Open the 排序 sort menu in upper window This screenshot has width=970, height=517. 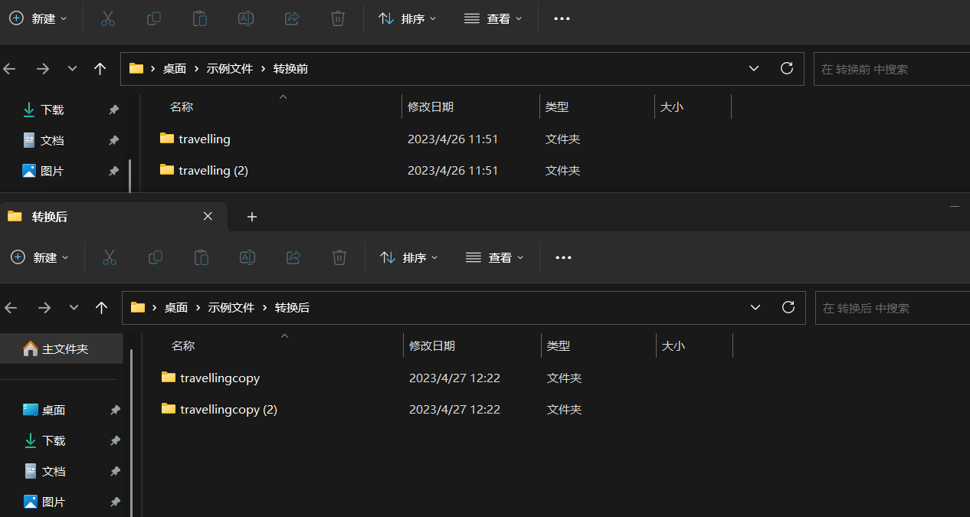408,18
